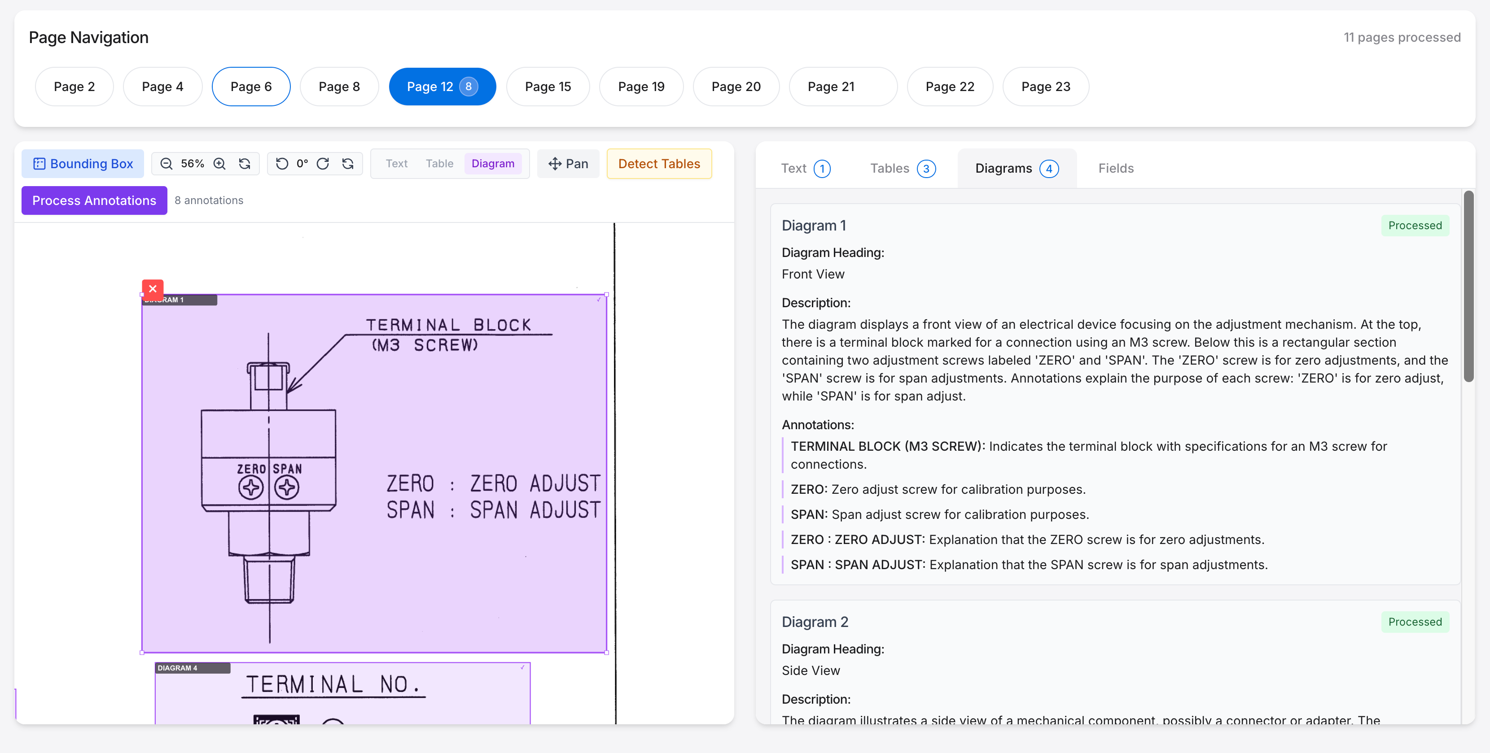Switch to the Tables results tab
Viewport: 1490px width, 753px height.
(x=903, y=168)
